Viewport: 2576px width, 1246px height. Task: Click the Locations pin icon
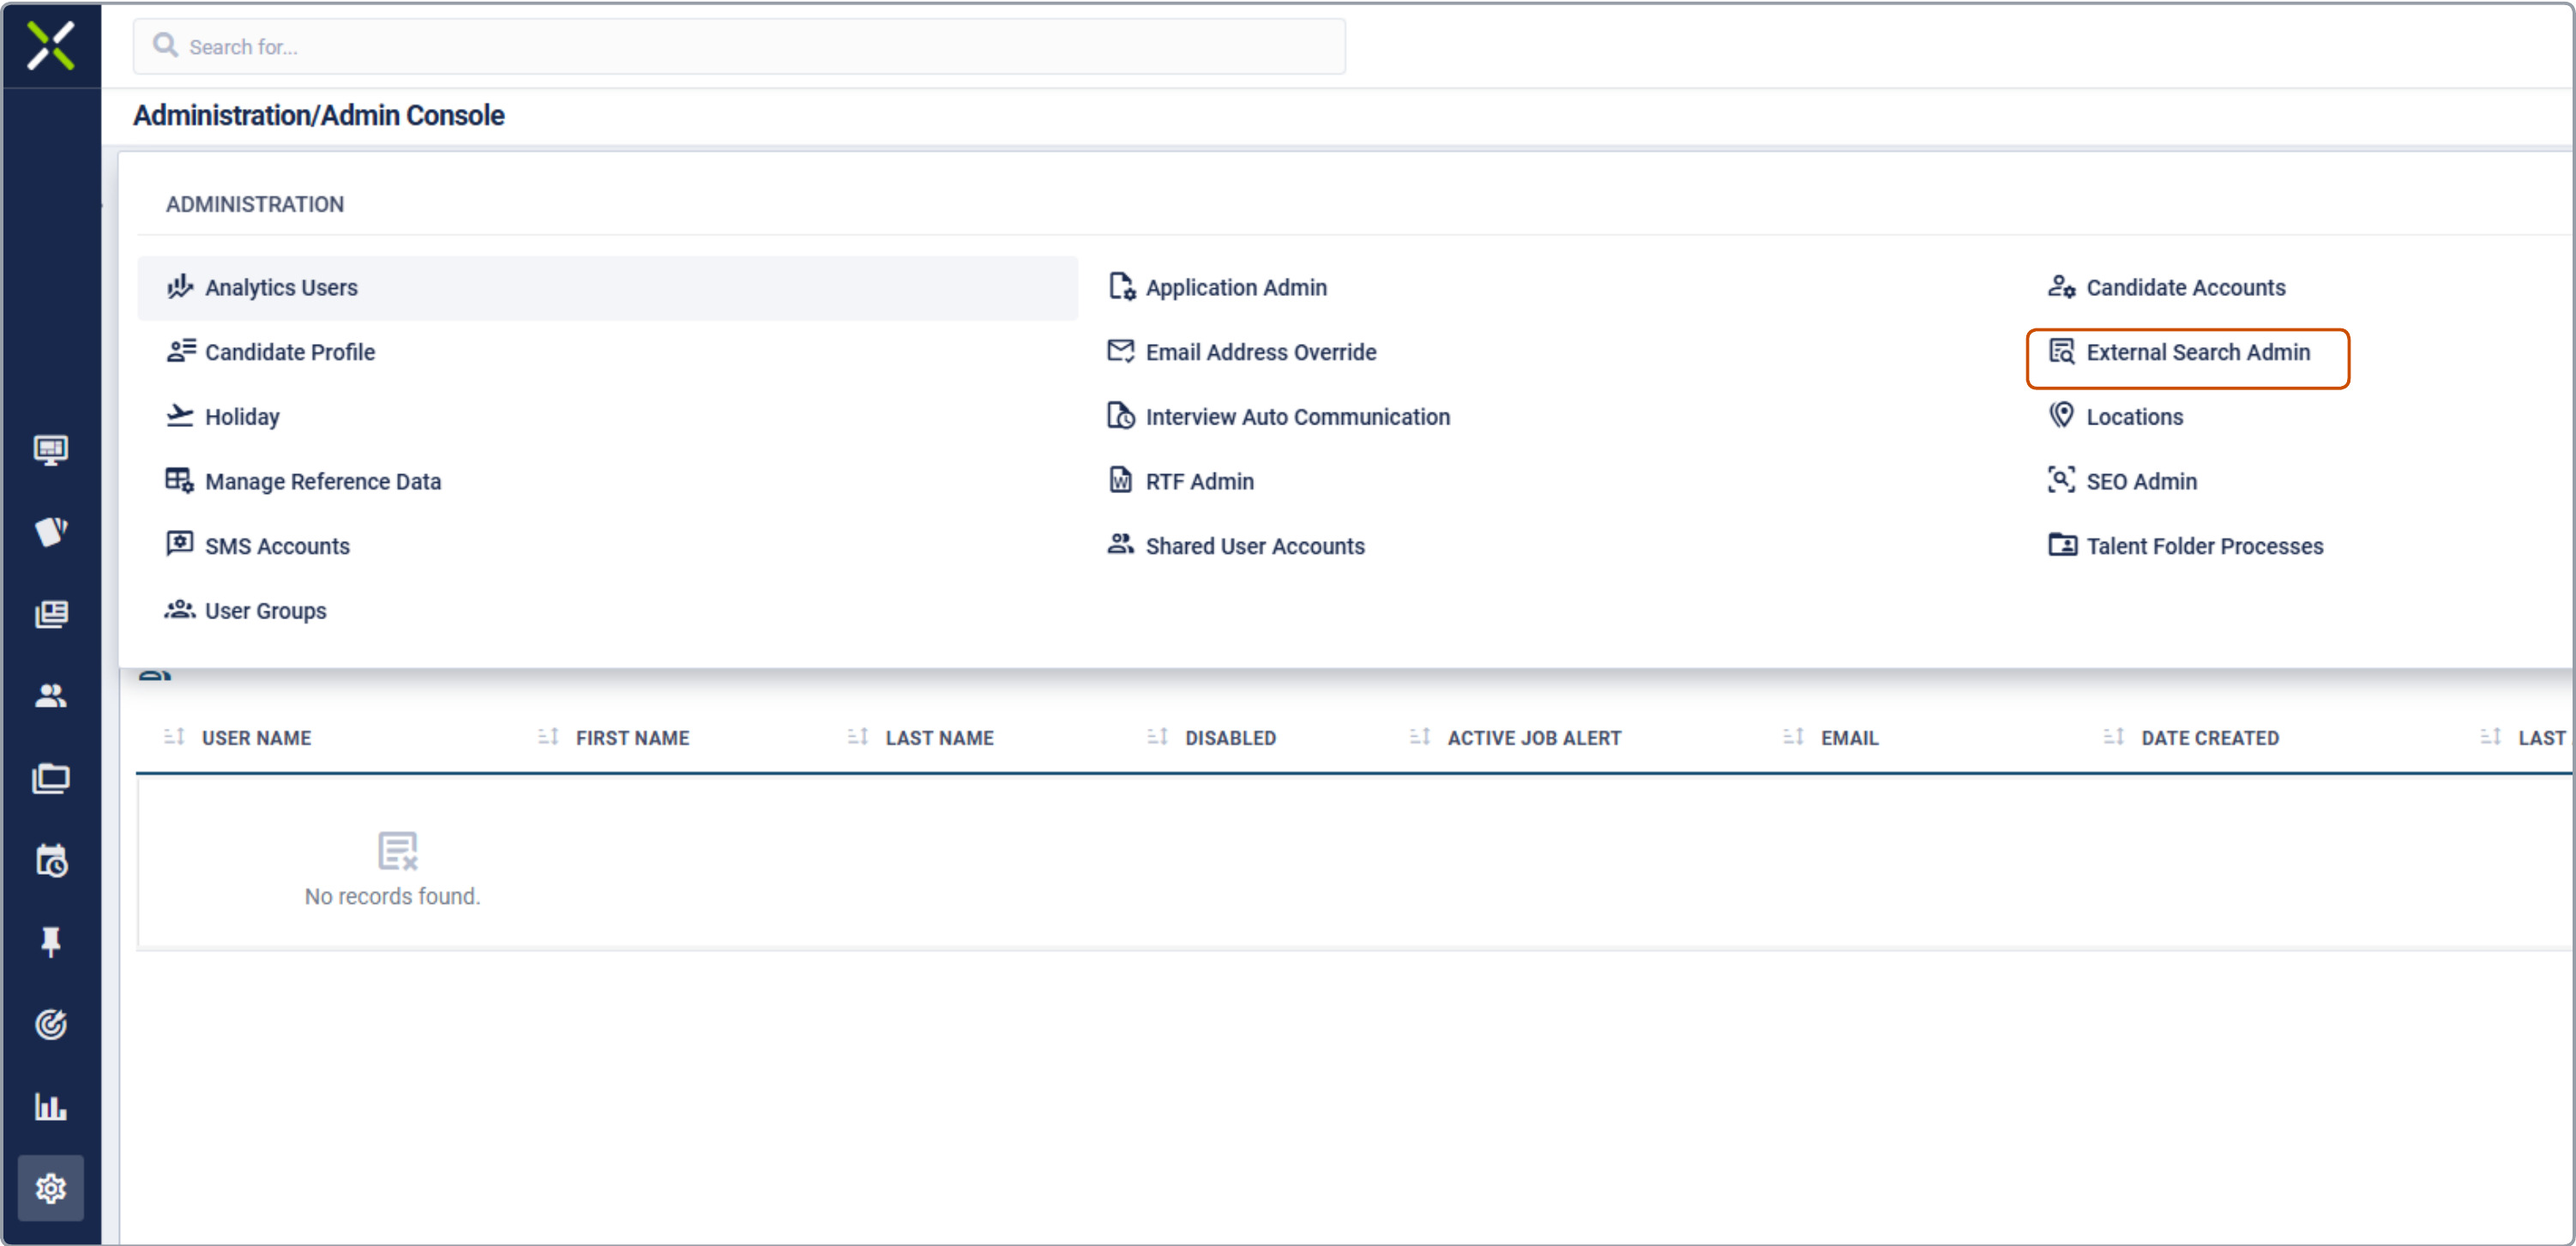(x=2062, y=416)
